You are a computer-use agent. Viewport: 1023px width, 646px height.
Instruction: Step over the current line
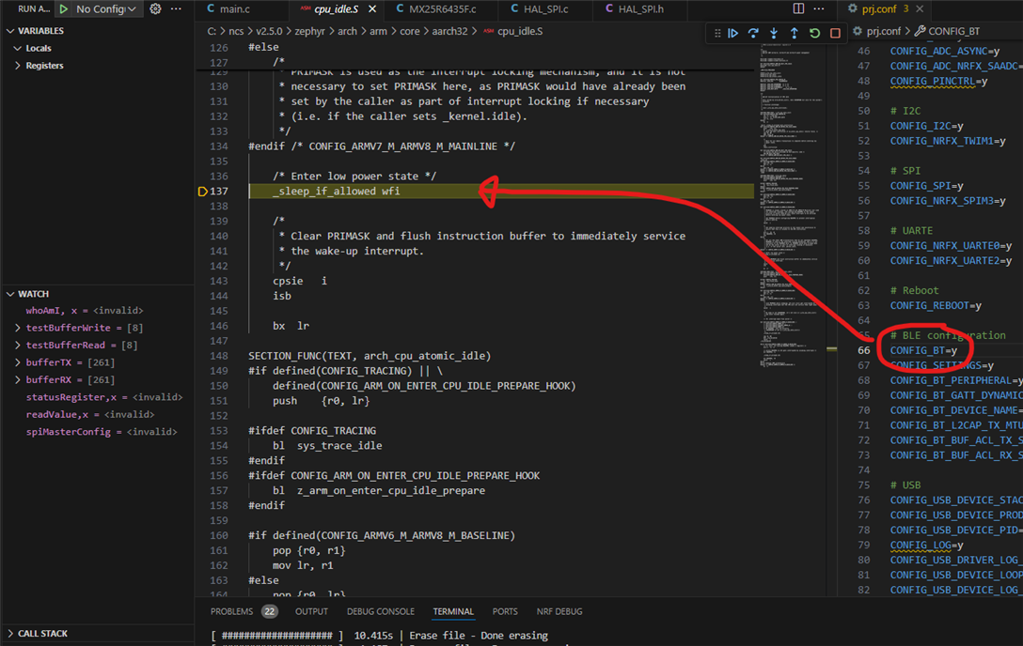pos(753,33)
